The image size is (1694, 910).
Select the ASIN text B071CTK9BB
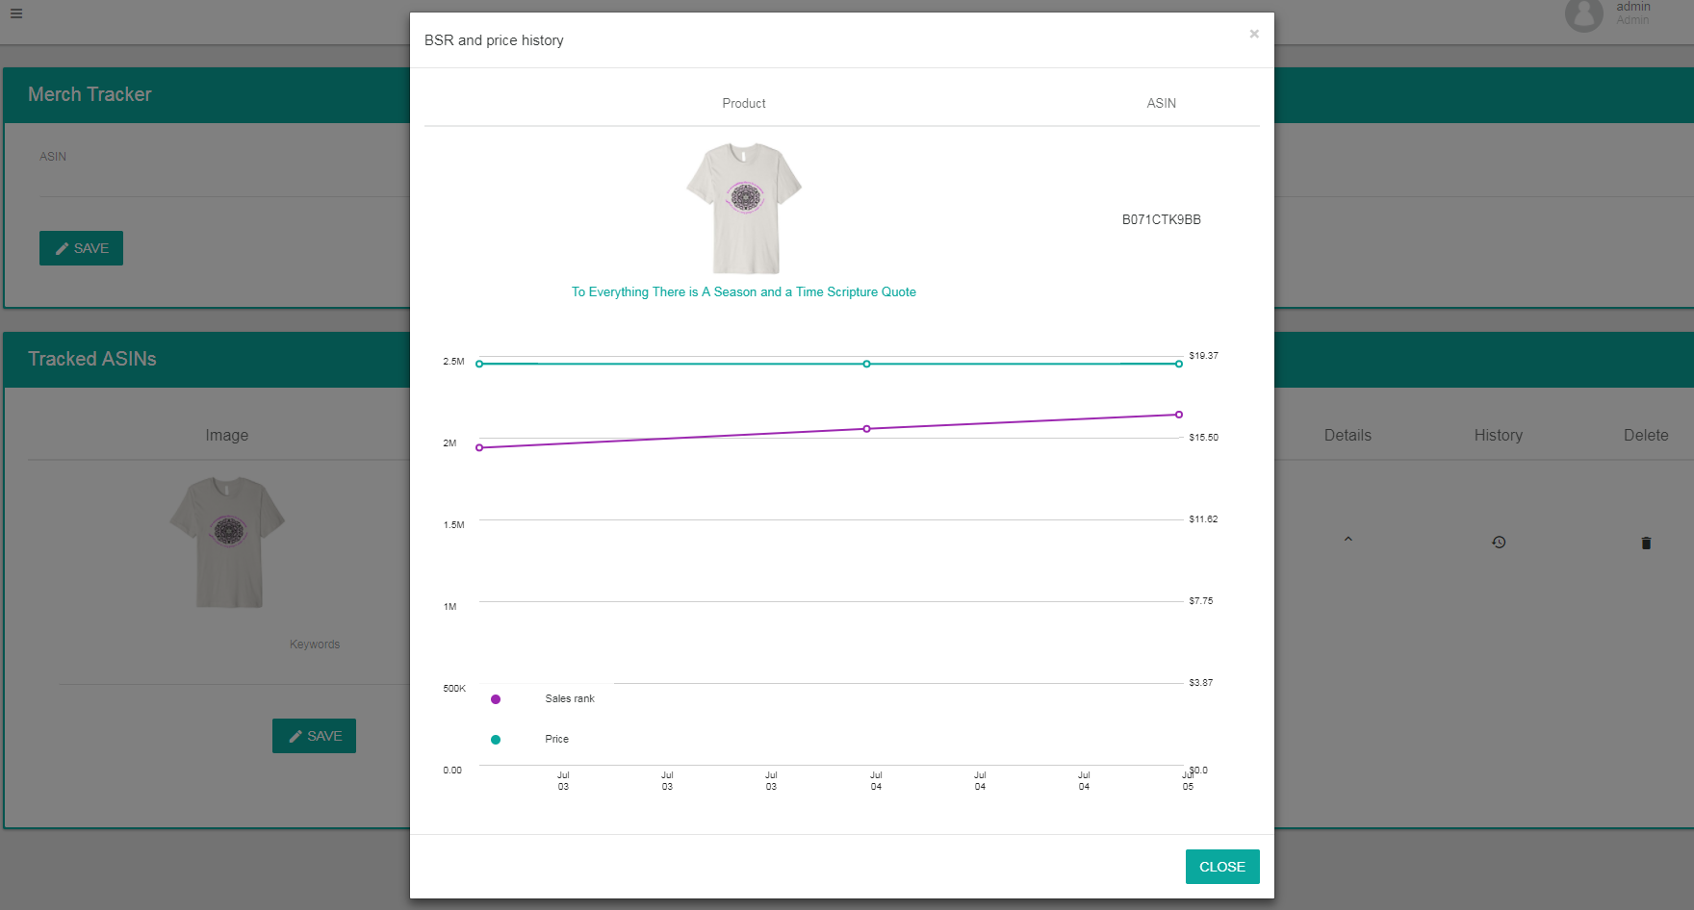(x=1160, y=219)
